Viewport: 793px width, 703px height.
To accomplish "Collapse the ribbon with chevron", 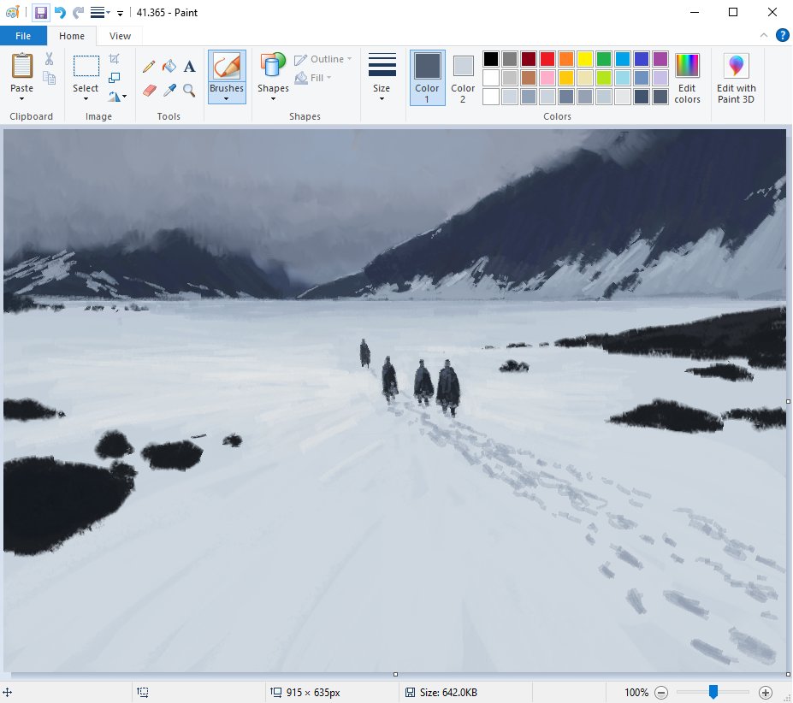I will [x=764, y=35].
